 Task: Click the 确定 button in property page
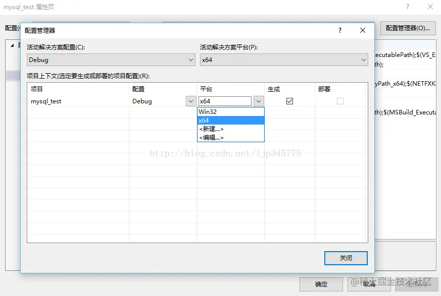point(321,284)
